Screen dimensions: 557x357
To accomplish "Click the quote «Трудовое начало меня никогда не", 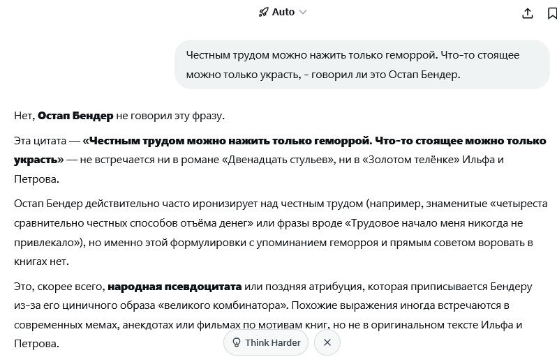I will pyautogui.click(x=434, y=223).
